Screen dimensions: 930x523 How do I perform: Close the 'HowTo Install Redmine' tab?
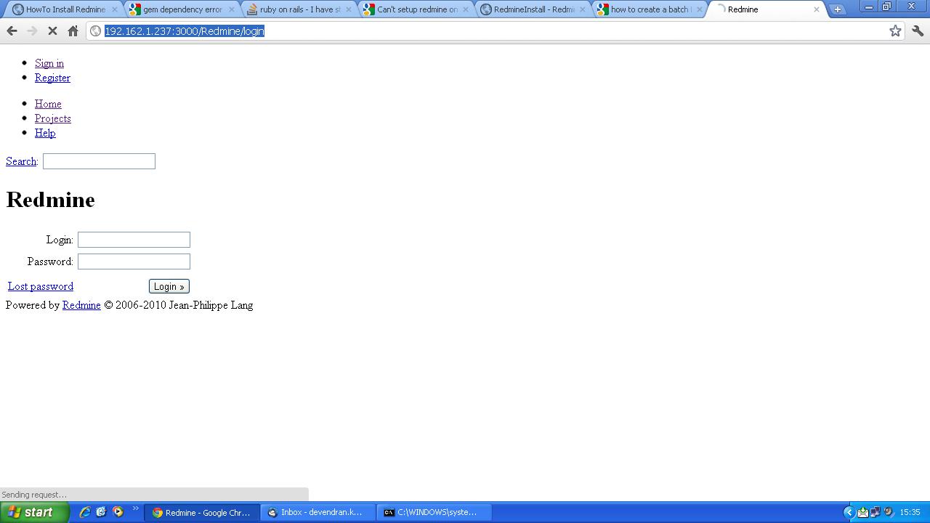115,9
